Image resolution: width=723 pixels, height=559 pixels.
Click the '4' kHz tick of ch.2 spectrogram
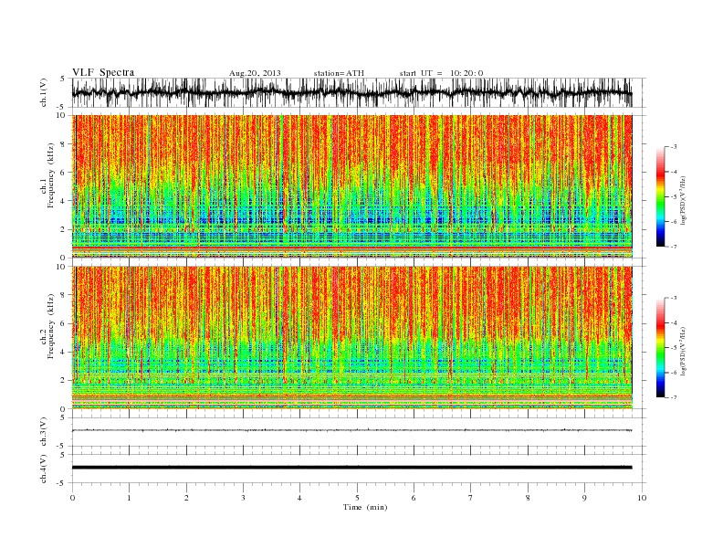63,353
